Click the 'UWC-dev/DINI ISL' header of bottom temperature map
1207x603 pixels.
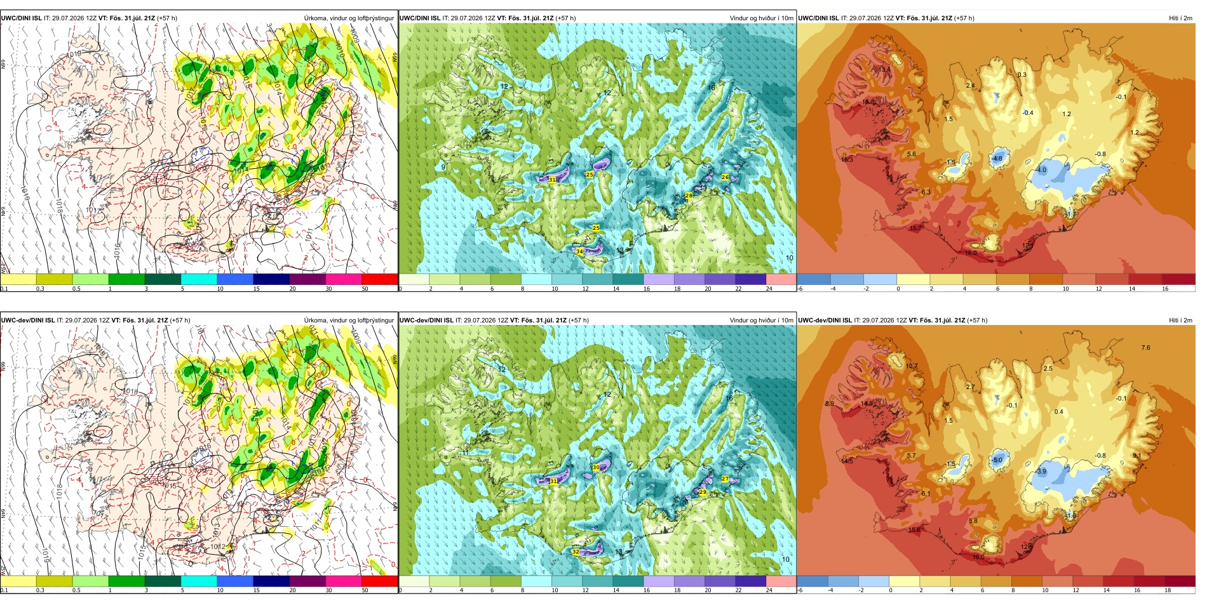pyautogui.click(x=825, y=321)
